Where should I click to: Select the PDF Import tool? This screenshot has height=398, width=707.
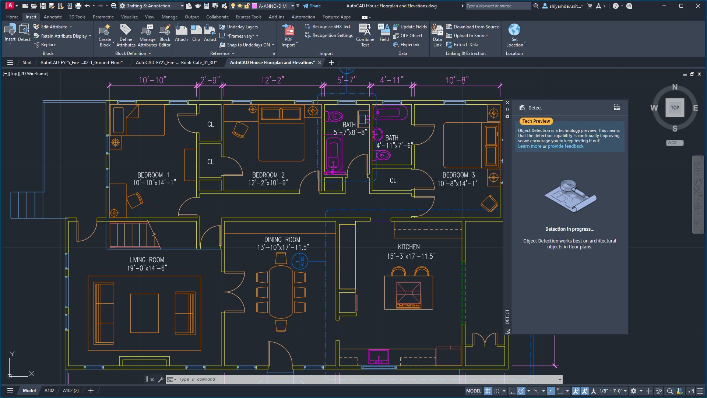288,33
